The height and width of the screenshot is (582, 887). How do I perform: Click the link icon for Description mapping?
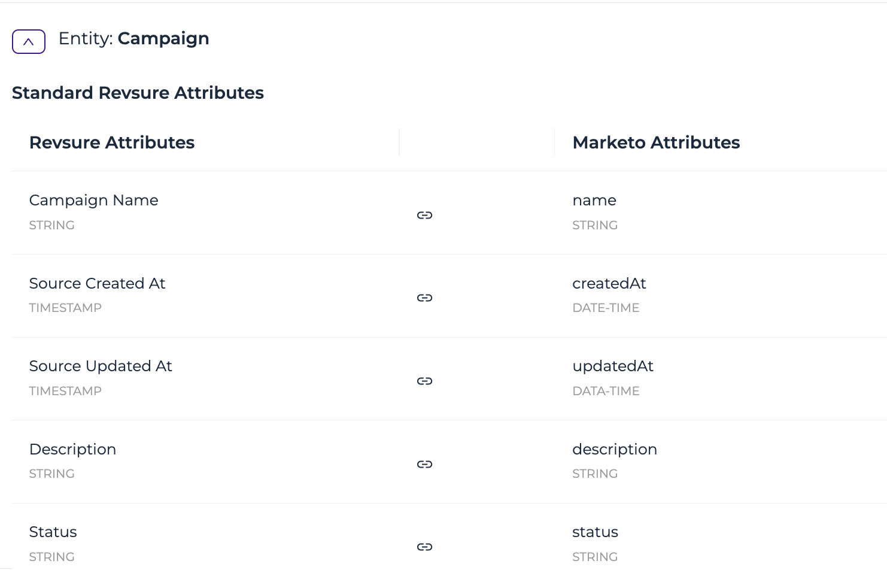(x=424, y=464)
